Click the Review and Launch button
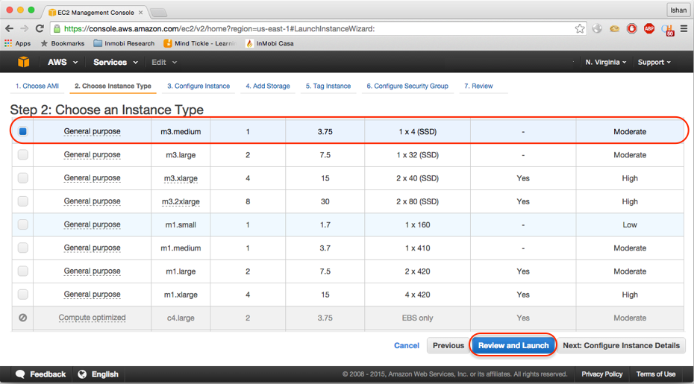 point(513,345)
